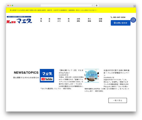The height and width of the screenshot is (120, 142).
Task: Open the 査定 menu item
Action: (49, 20)
